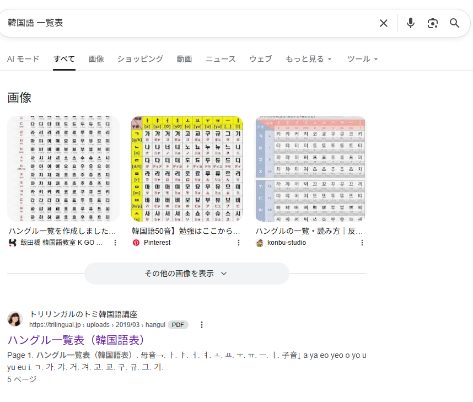Expand the もっと見る dropdown
Screen dimensions: 473x402
click(x=308, y=59)
